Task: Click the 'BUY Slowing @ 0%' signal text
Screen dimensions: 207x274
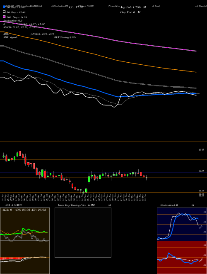Action: pos(65,37)
